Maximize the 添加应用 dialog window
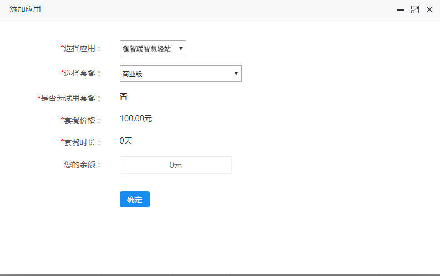 [414, 10]
